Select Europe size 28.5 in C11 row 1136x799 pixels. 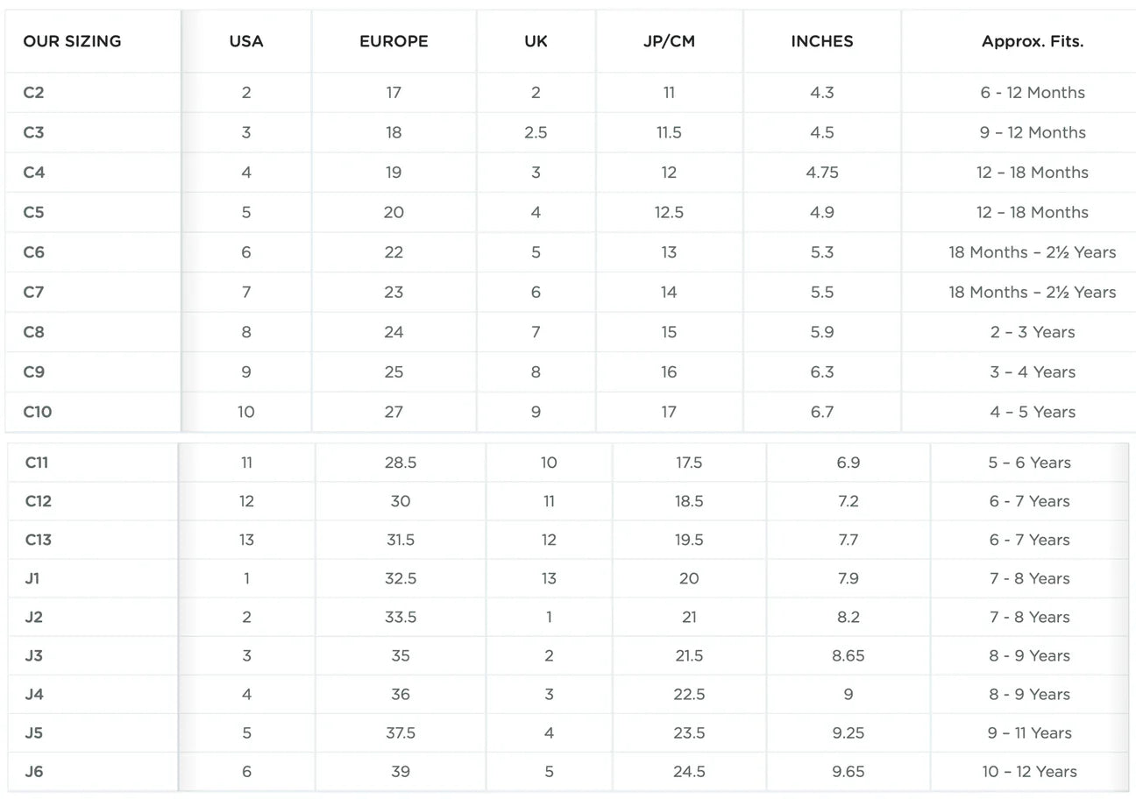pos(401,463)
